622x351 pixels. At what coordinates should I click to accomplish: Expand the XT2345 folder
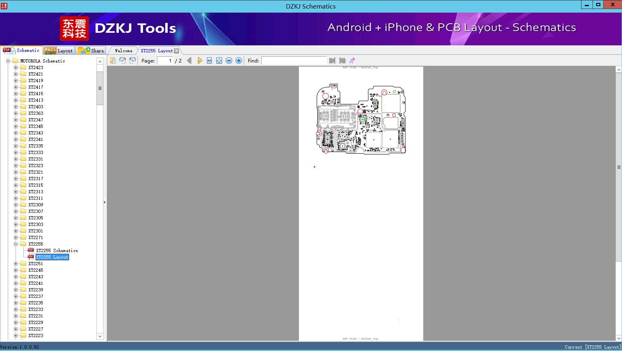(16, 126)
